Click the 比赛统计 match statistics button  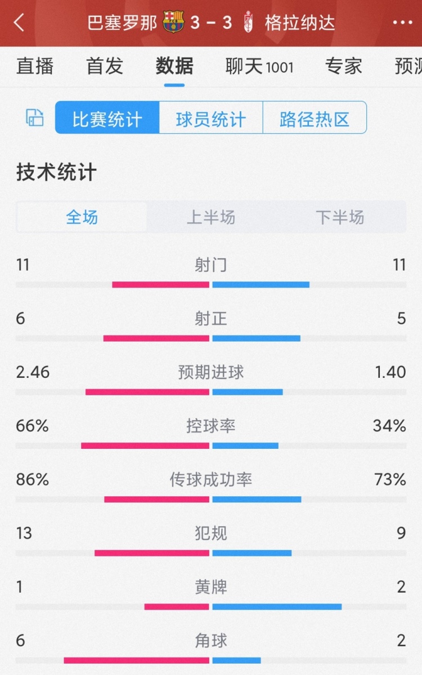(x=107, y=117)
